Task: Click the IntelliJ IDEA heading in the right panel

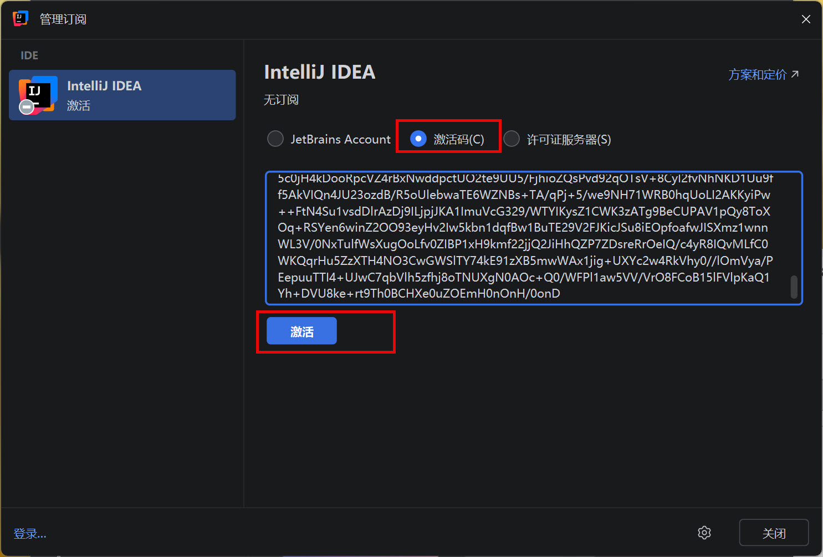Action: (320, 73)
